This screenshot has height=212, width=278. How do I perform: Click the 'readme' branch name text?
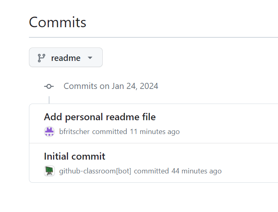[x=66, y=58]
